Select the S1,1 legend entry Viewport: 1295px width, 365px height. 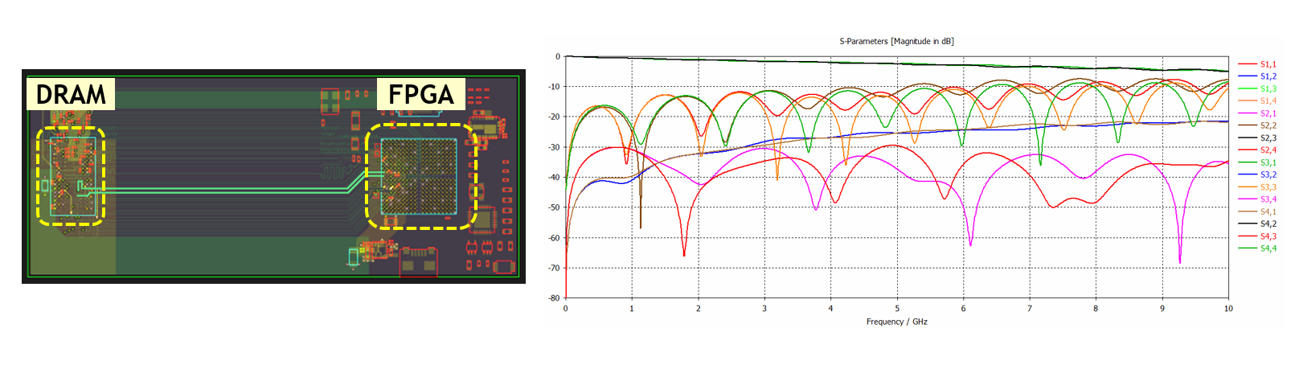[1257, 64]
